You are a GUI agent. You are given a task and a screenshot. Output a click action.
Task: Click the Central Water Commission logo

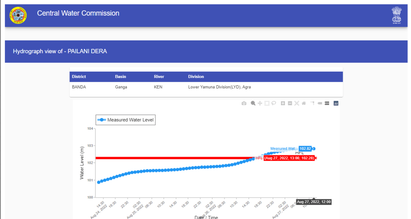point(18,16)
